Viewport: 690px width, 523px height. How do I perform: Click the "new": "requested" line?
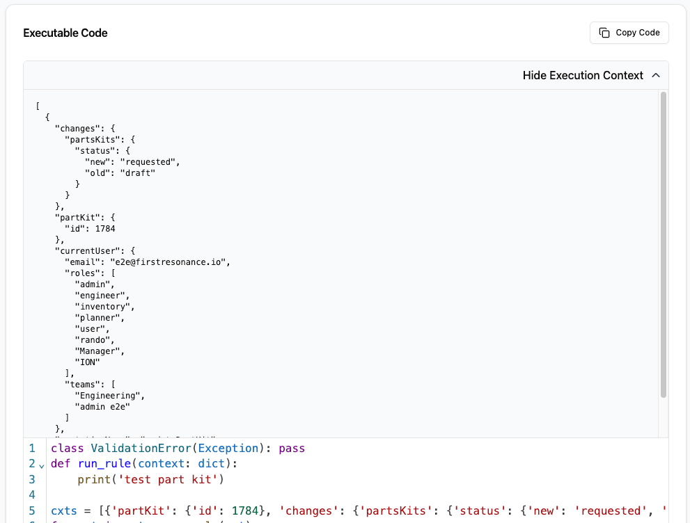(132, 162)
